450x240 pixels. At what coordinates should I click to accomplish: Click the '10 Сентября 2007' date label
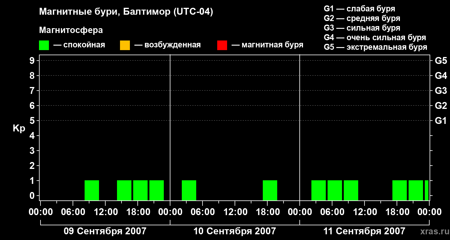click(235, 231)
